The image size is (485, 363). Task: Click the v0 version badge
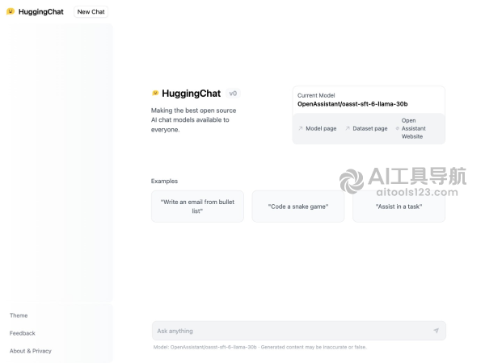[x=233, y=94]
